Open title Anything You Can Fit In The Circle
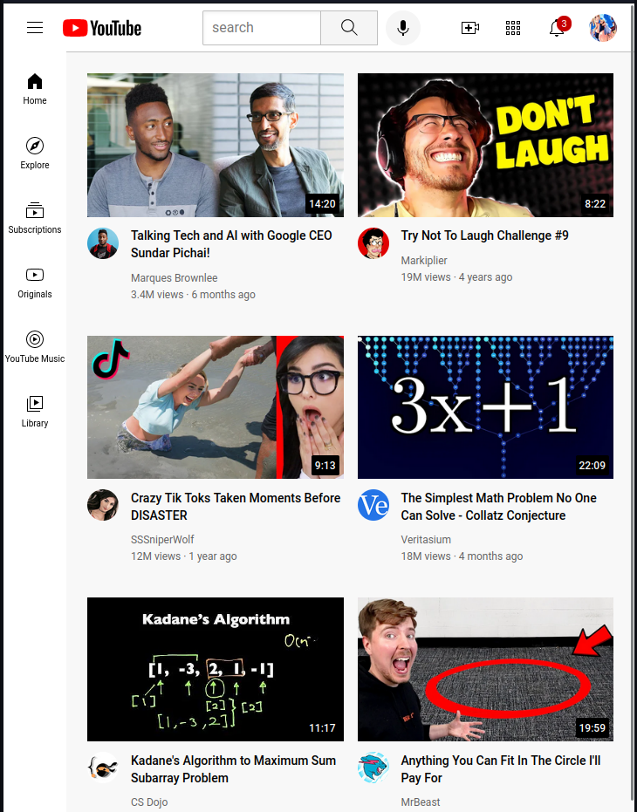The height and width of the screenshot is (812, 637). click(x=501, y=769)
